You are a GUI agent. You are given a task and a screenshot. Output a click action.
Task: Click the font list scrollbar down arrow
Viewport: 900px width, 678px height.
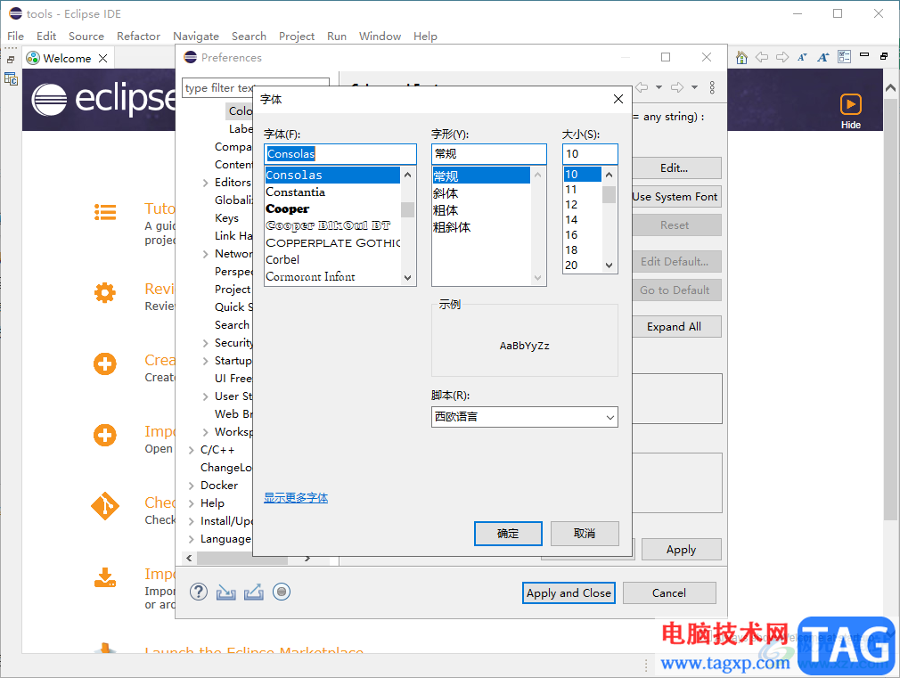pos(407,278)
